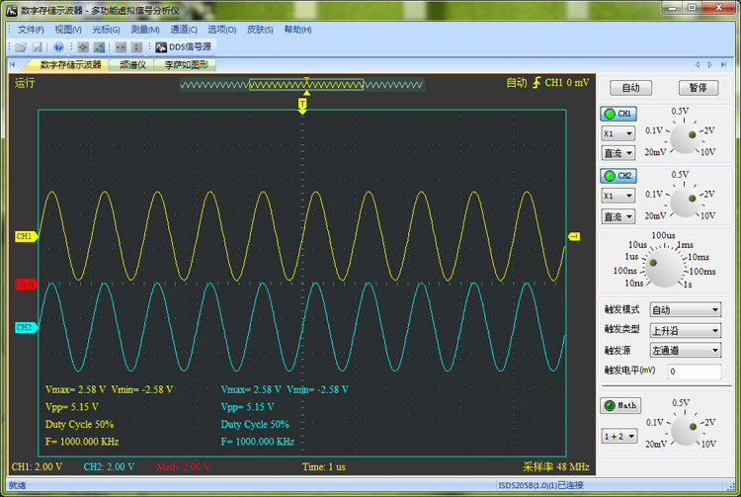Open the 测量(M) menu
The image size is (741, 497).
145,30
